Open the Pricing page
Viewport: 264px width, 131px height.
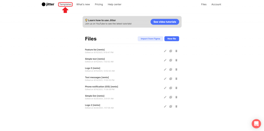point(99,4)
